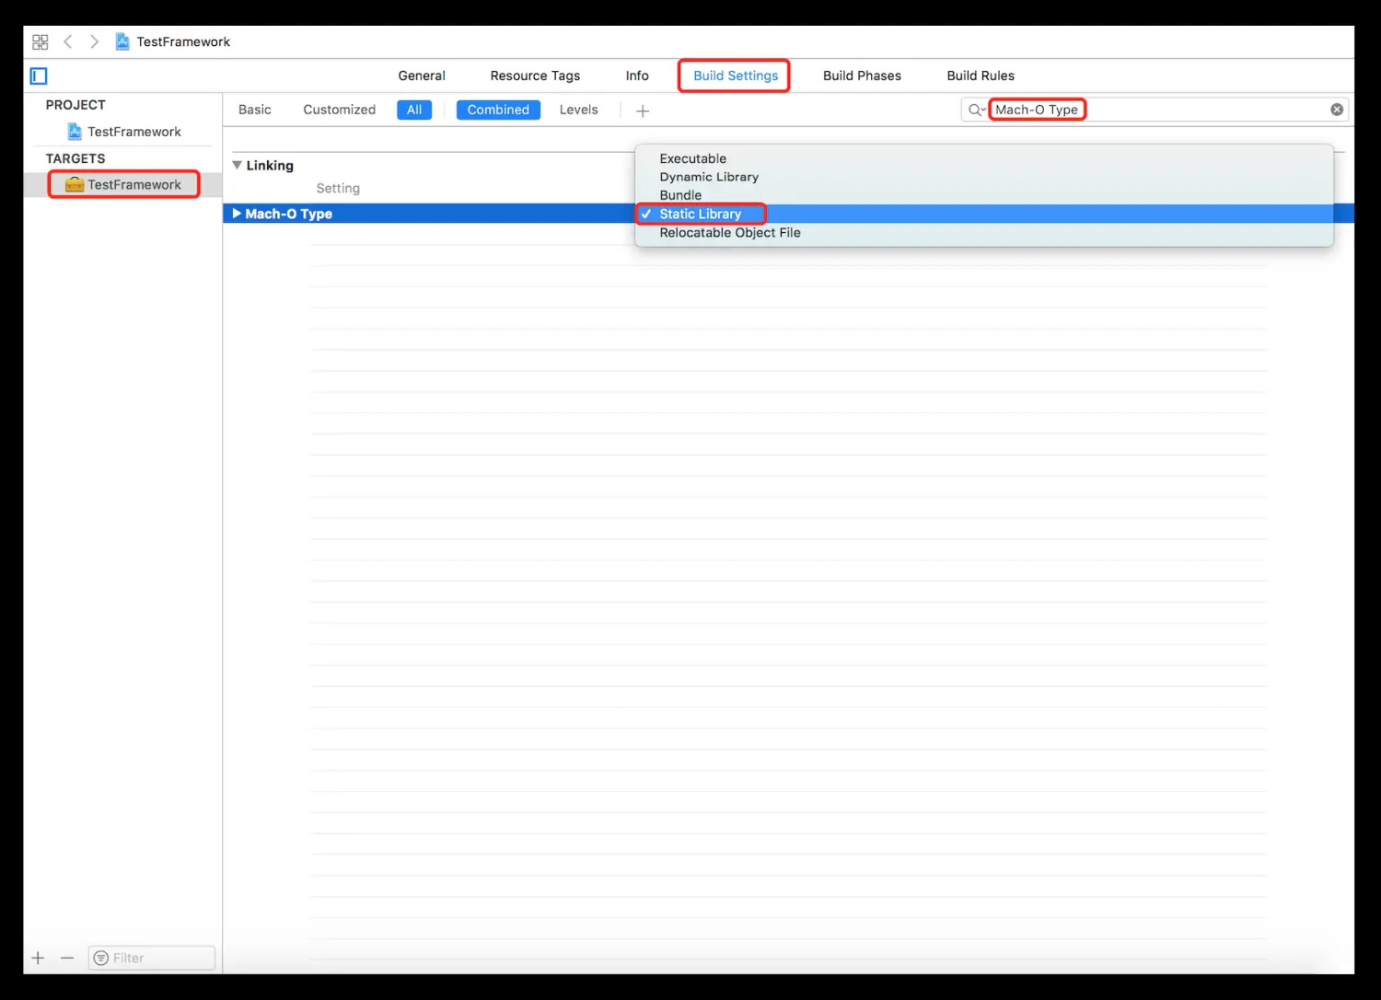This screenshot has height=1000, width=1381.
Task: Select the Build Settings tab
Action: coord(736,76)
